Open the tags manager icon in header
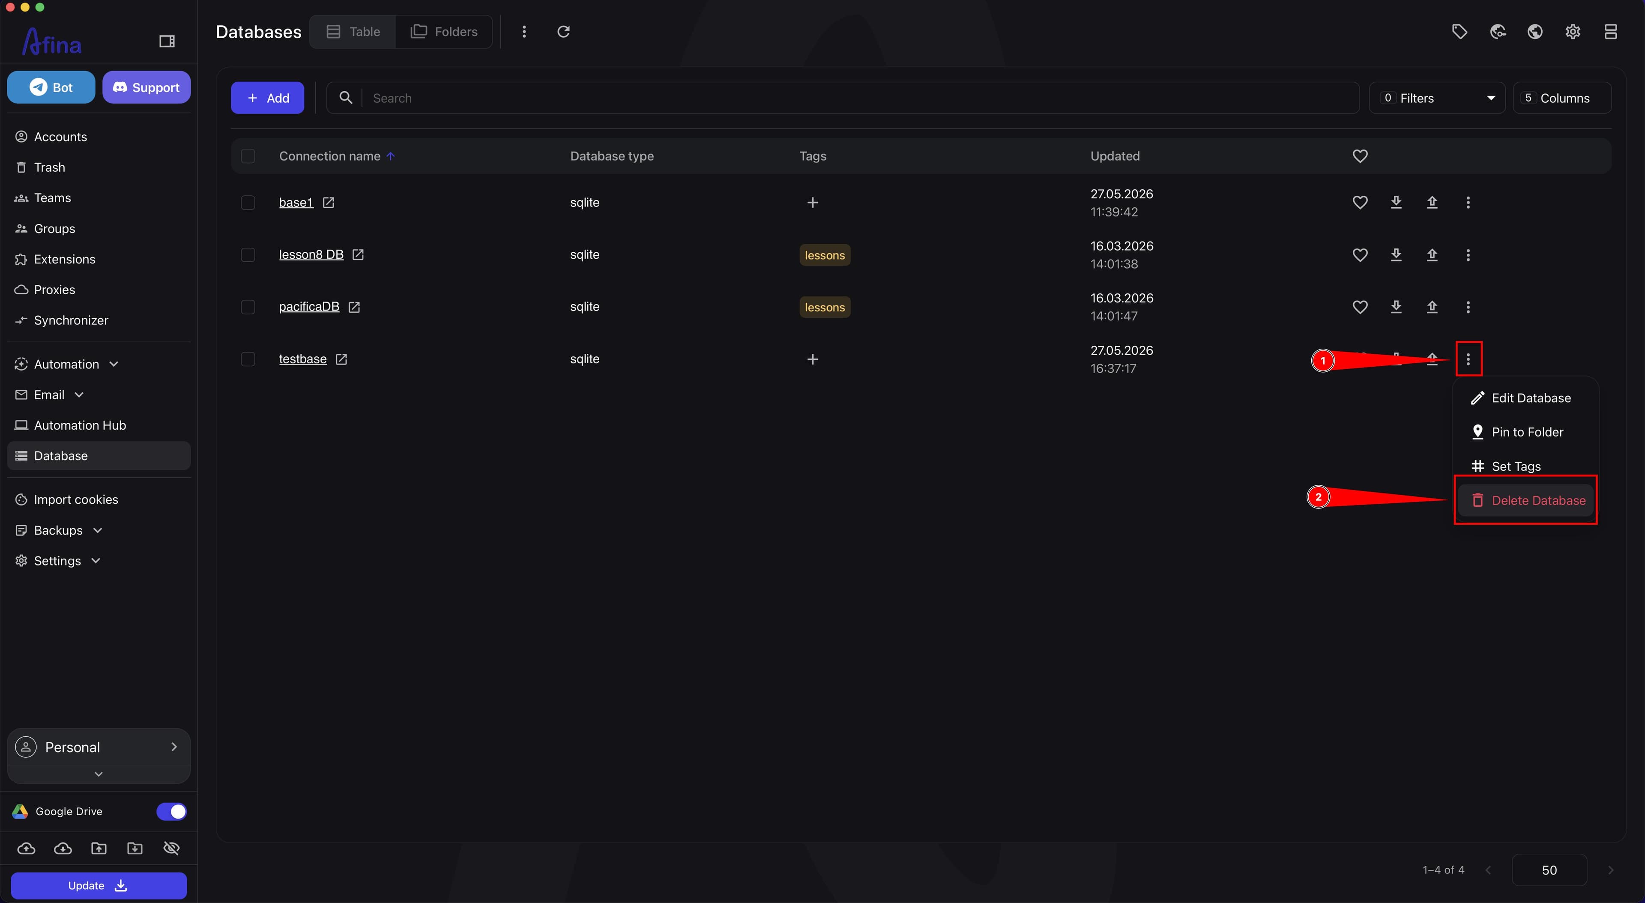Image resolution: width=1645 pixels, height=903 pixels. point(1460,31)
